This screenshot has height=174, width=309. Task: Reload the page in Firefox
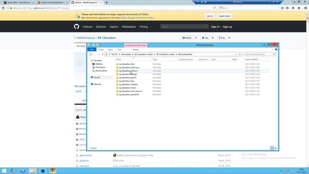click(214, 8)
